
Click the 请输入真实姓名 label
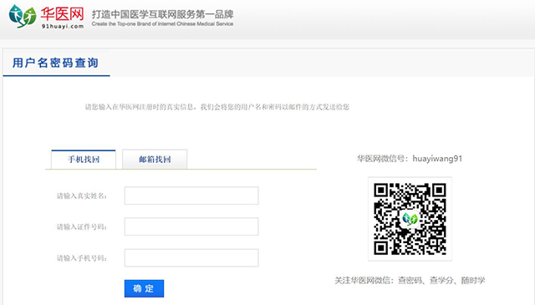click(x=82, y=196)
